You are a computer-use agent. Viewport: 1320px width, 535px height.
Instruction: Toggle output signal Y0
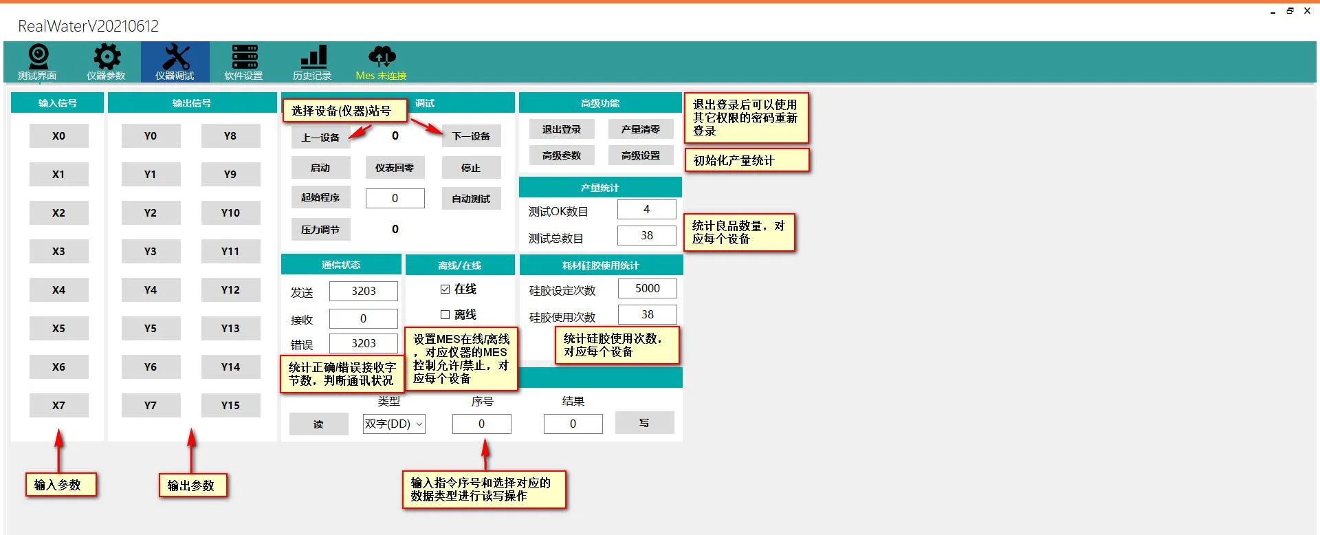pos(151,136)
